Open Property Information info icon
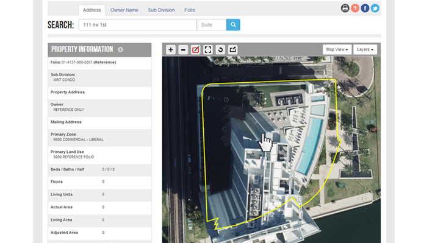The image size is (421, 243). click(x=121, y=49)
